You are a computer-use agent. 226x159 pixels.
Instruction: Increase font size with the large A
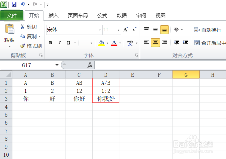click(x=126, y=30)
